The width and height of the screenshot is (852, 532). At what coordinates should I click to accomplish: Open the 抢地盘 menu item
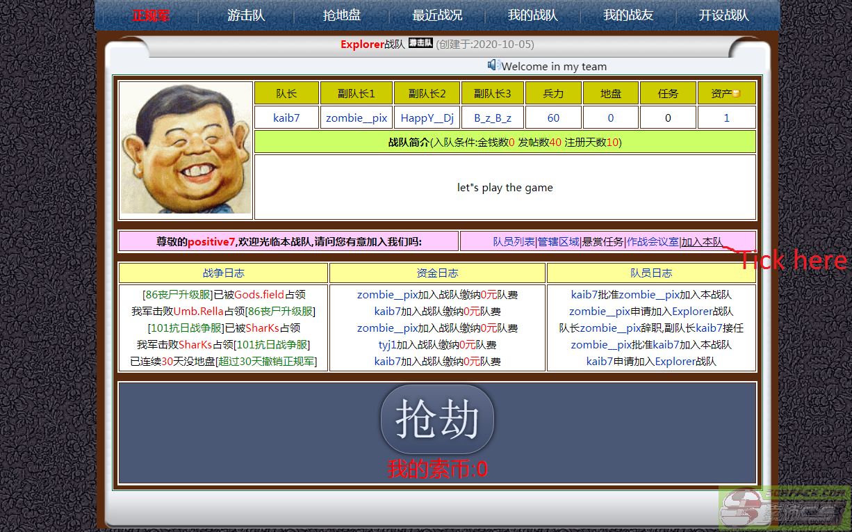coord(342,15)
